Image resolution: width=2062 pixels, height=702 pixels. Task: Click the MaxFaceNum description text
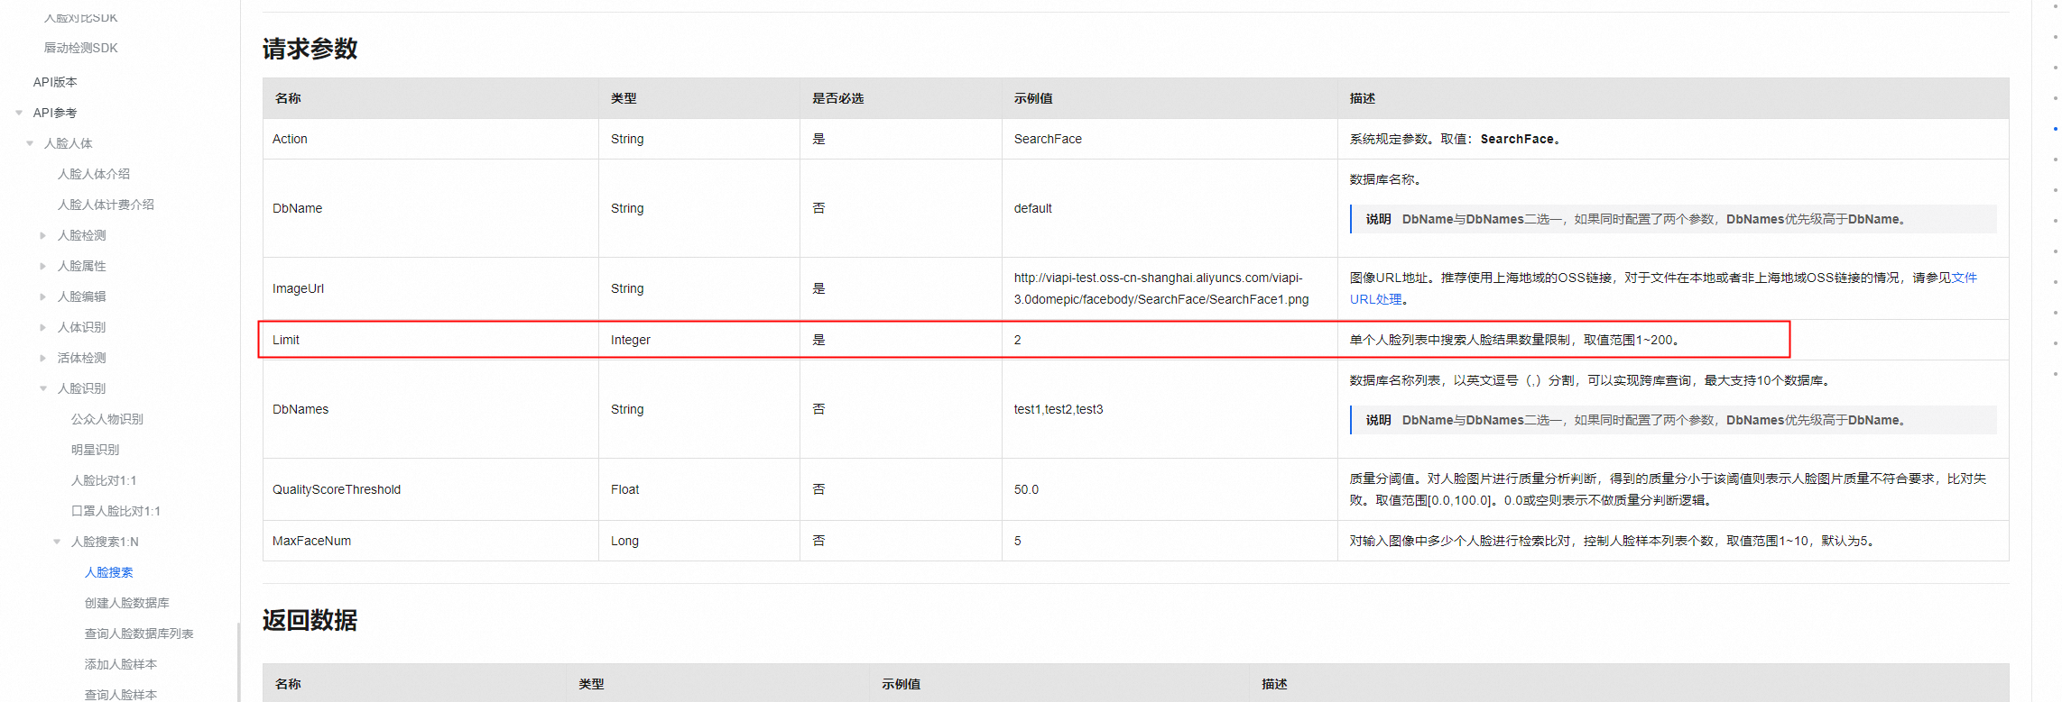click(x=1614, y=541)
